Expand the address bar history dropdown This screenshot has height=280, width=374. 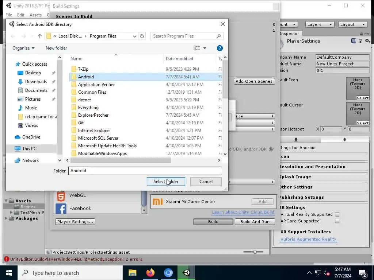(134, 36)
